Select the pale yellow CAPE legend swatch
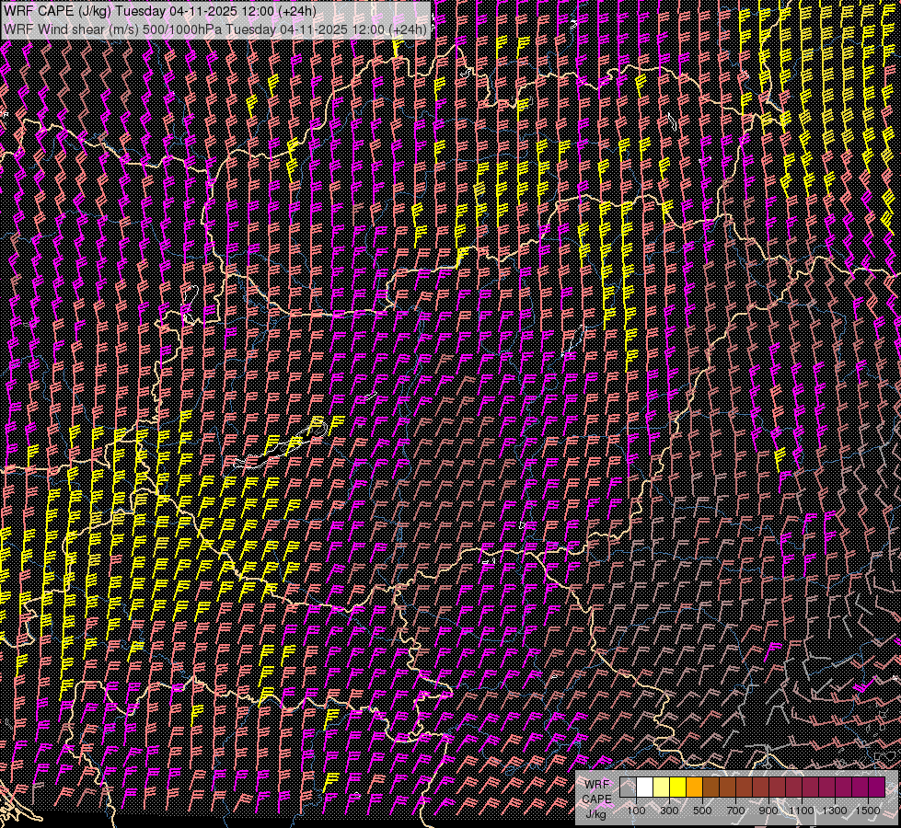 click(661, 788)
